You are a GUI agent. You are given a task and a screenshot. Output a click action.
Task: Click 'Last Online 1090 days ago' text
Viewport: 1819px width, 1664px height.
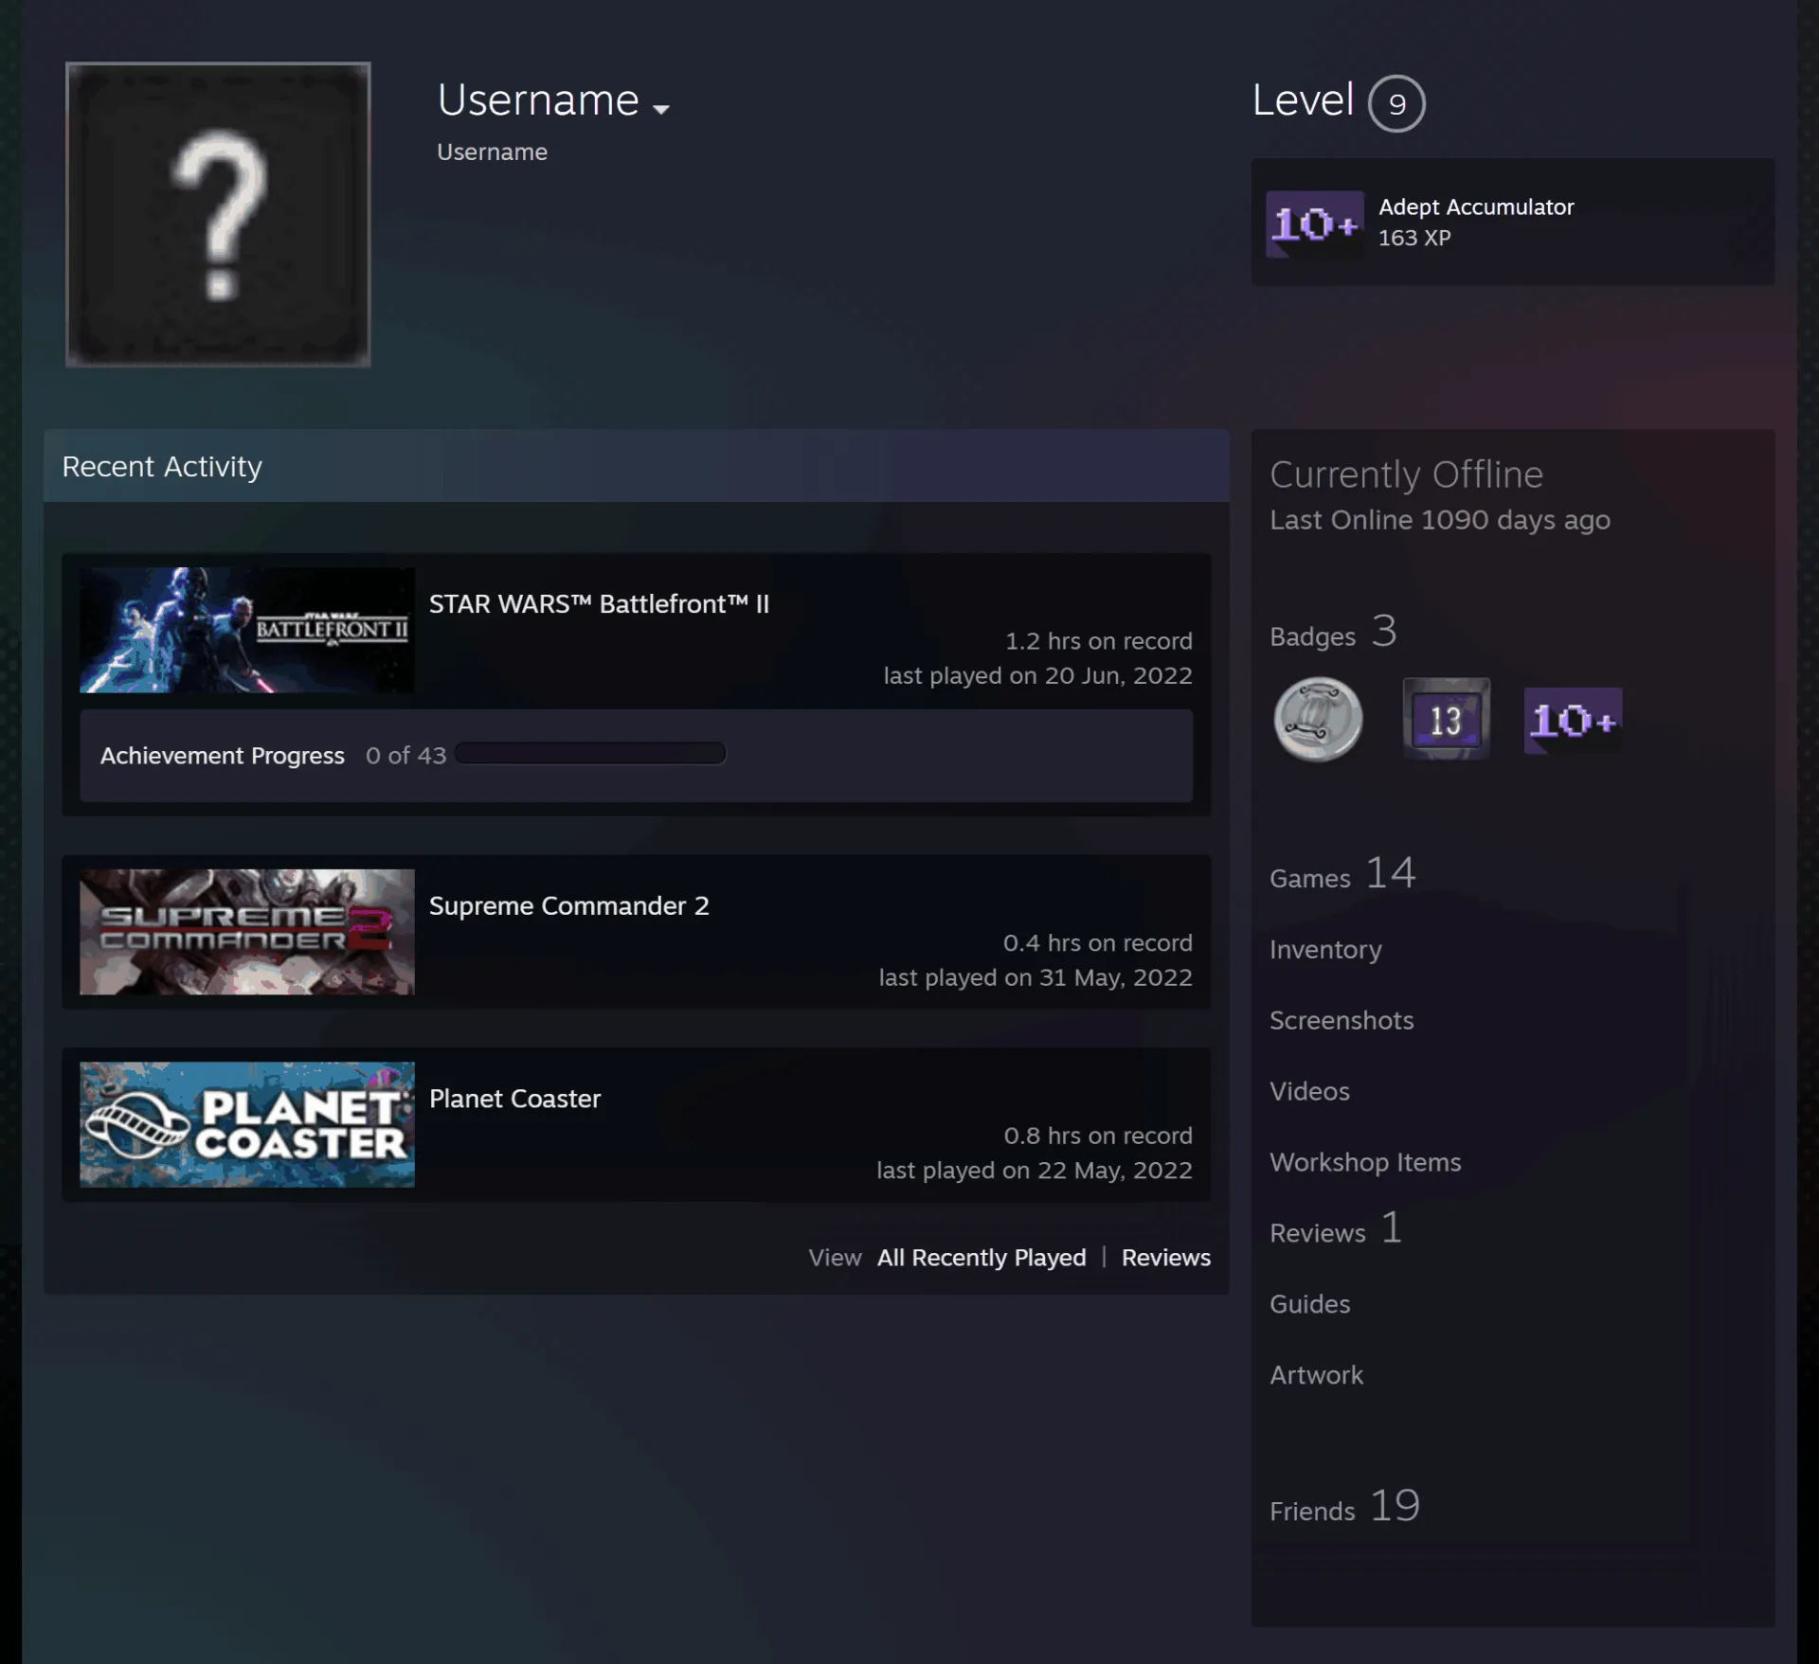click(1440, 520)
